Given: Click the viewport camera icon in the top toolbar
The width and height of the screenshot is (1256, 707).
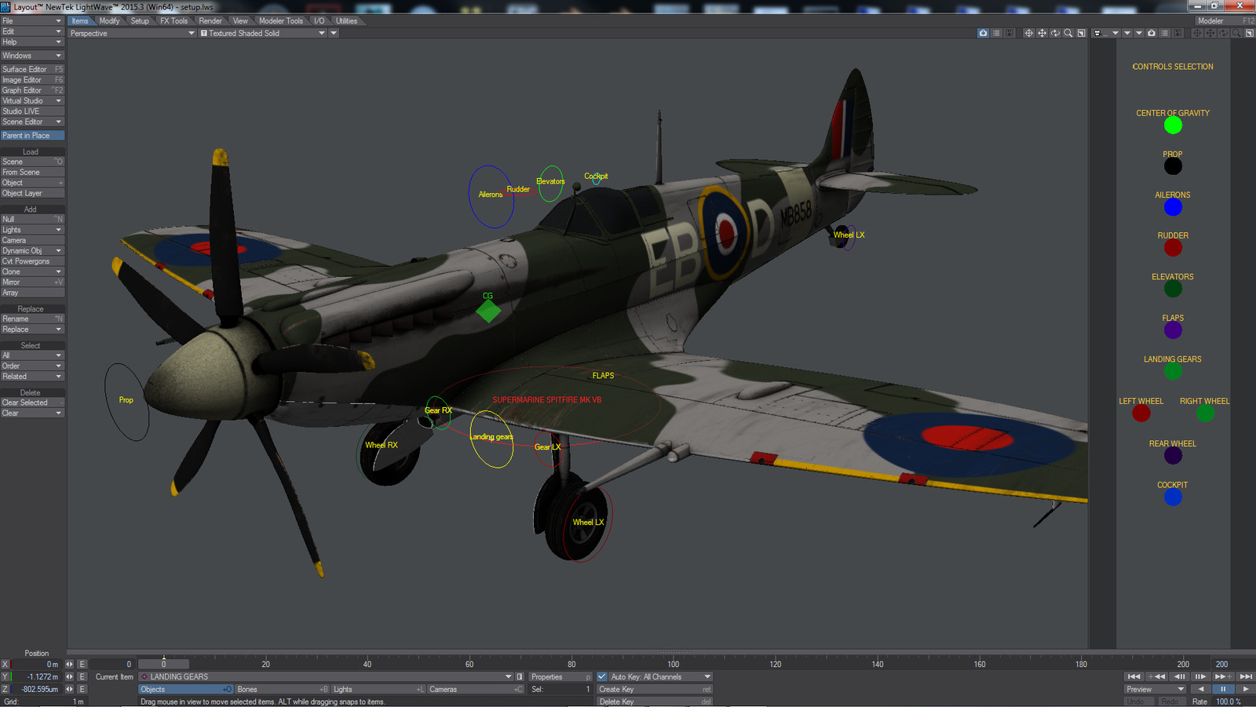Looking at the screenshot, I should point(983,33).
